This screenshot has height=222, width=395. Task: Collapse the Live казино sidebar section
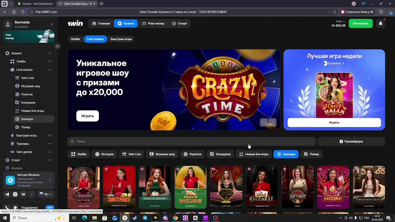(x=50, y=70)
